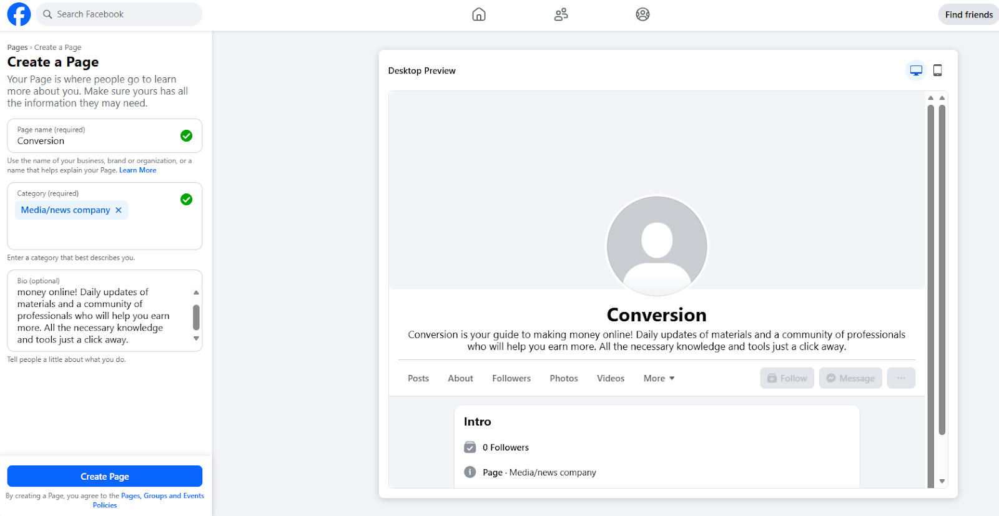The image size is (999, 516).
Task: Expand the More dropdown in page tabs
Action: (x=659, y=378)
